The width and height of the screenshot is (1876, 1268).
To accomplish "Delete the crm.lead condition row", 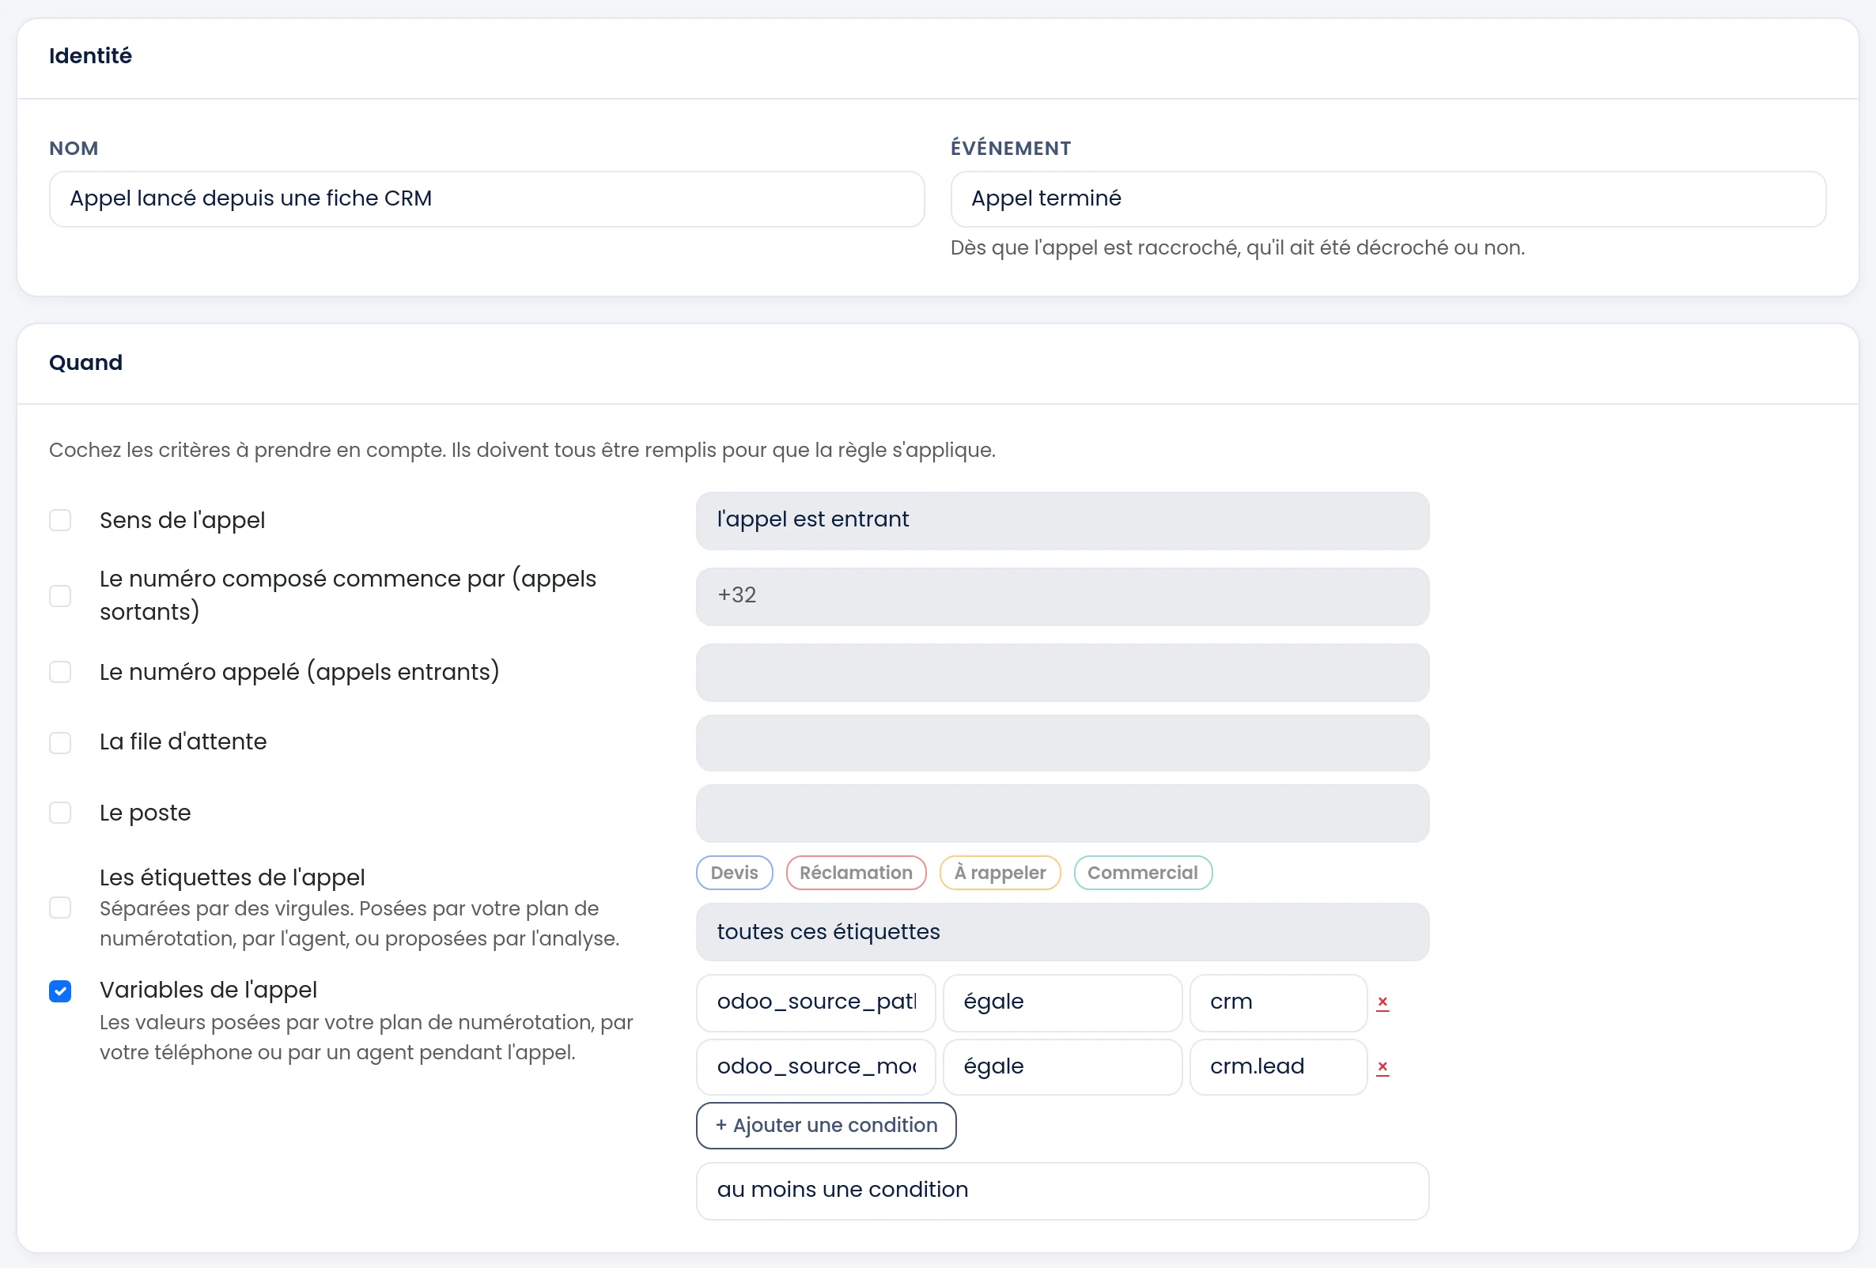I will (1382, 1067).
